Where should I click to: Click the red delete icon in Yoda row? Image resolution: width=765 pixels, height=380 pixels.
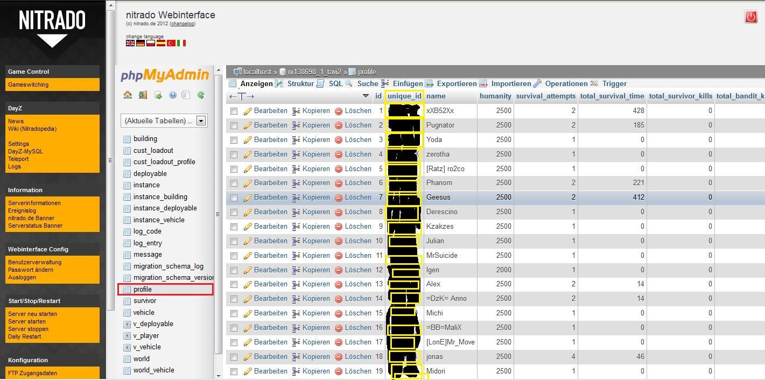click(x=339, y=140)
